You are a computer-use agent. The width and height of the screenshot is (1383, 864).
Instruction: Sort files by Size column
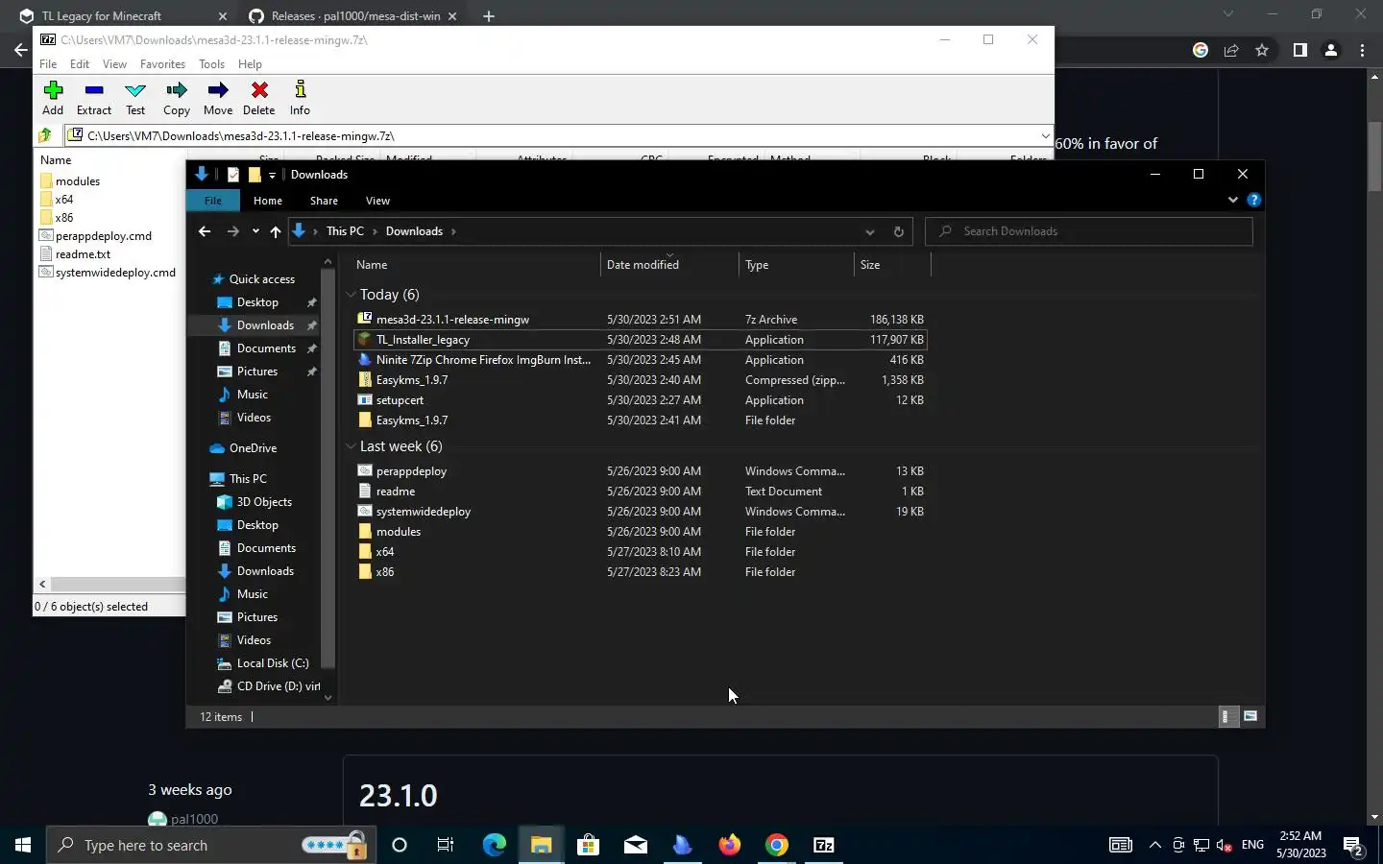(x=892, y=265)
